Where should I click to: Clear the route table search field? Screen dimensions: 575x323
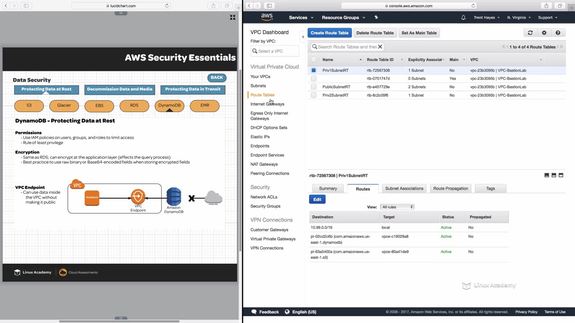click(x=380, y=47)
